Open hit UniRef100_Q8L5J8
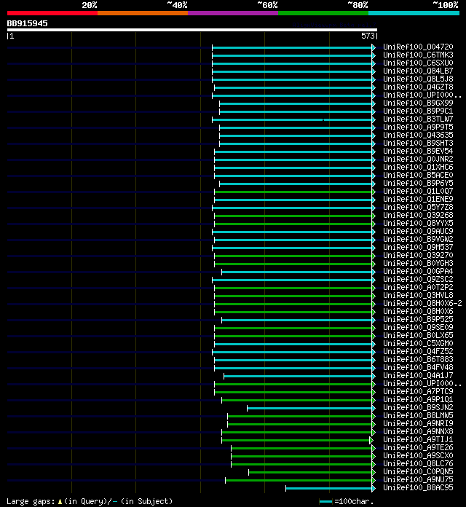This screenshot has height=507, width=466. coord(418,79)
